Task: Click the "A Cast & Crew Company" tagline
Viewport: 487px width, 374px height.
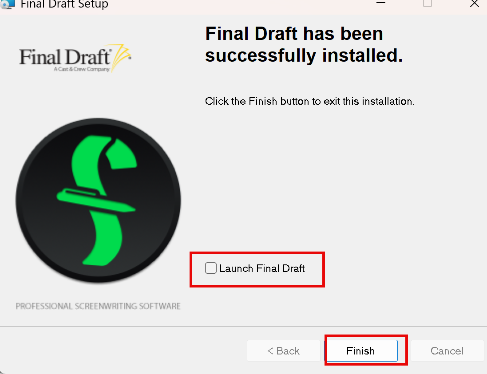Action: coord(82,69)
